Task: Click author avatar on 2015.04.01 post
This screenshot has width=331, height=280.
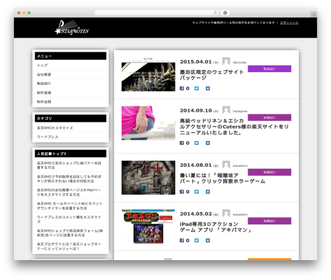Action: click(x=226, y=61)
